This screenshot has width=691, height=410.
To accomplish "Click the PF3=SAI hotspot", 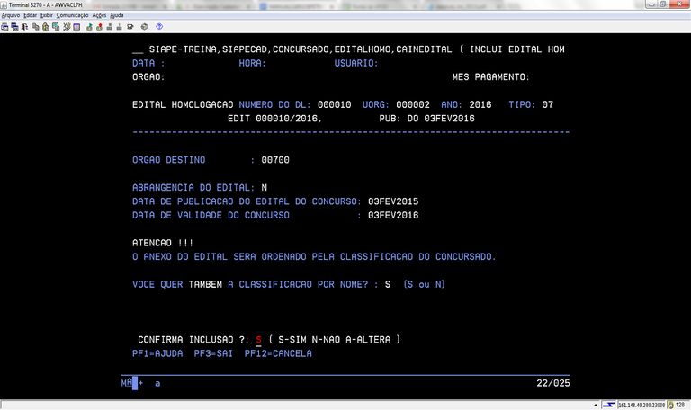I will tap(213, 354).
